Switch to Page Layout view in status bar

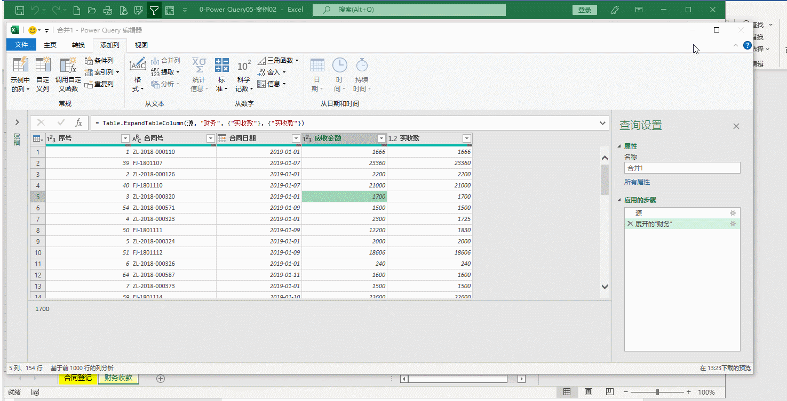pos(588,392)
